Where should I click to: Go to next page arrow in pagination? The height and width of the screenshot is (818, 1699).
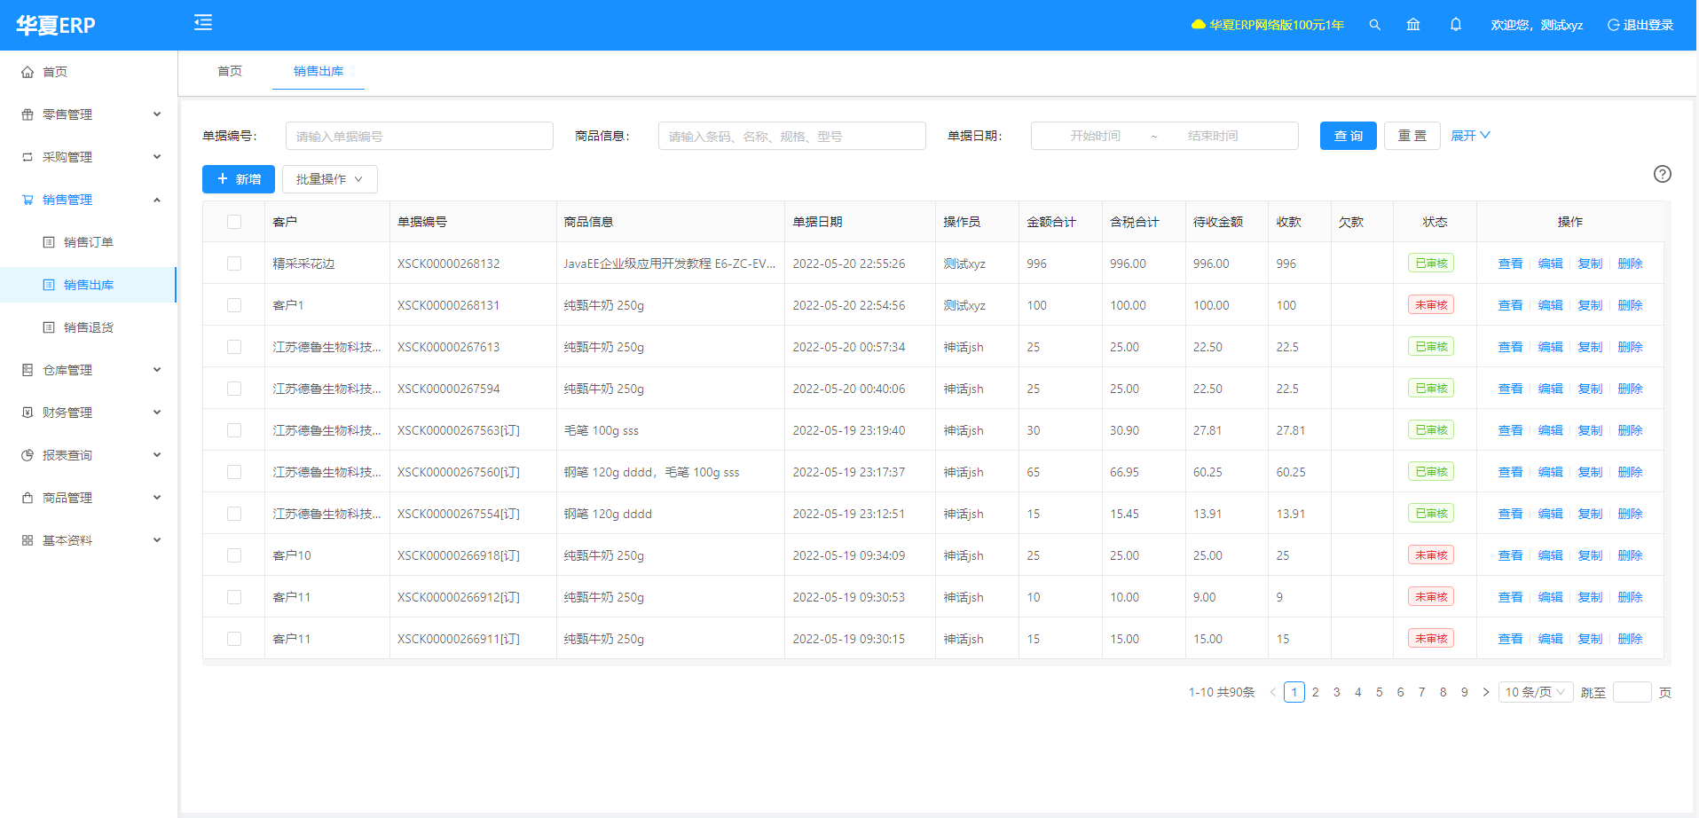1486,692
